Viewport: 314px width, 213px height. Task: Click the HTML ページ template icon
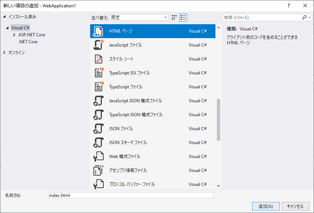pos(98,31)
